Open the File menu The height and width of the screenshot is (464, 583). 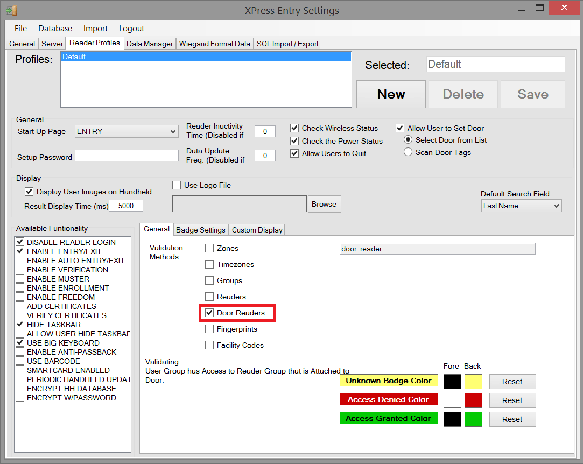coord(20,29)
